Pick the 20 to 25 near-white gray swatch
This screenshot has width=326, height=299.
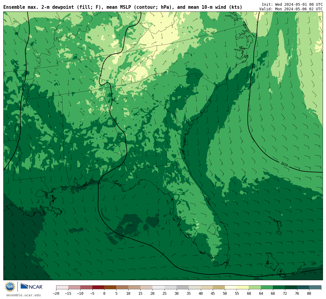coord(159,287)
